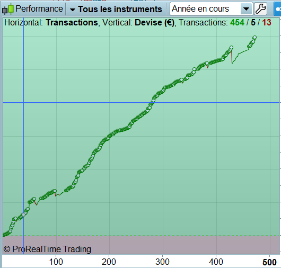The image size is (281, 268).
Task: Click the bold 500 tick on the horizontal axis
Action: (269, 262)
